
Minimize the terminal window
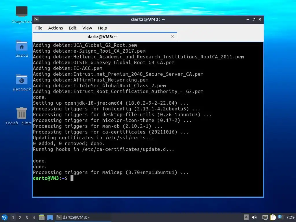point(248,19)
